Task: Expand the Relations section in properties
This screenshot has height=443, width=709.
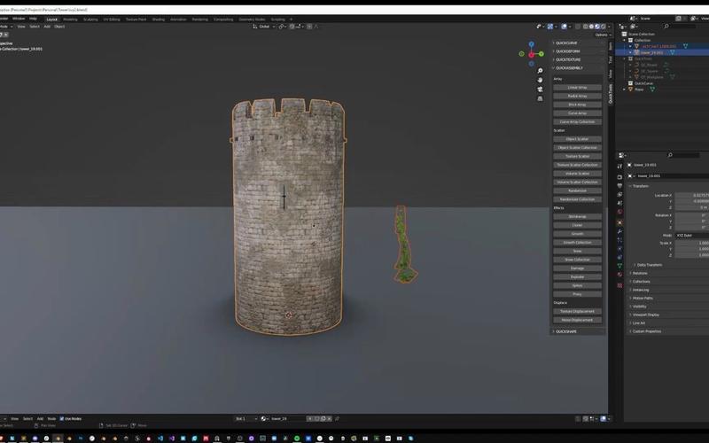Action: (639, 274)
